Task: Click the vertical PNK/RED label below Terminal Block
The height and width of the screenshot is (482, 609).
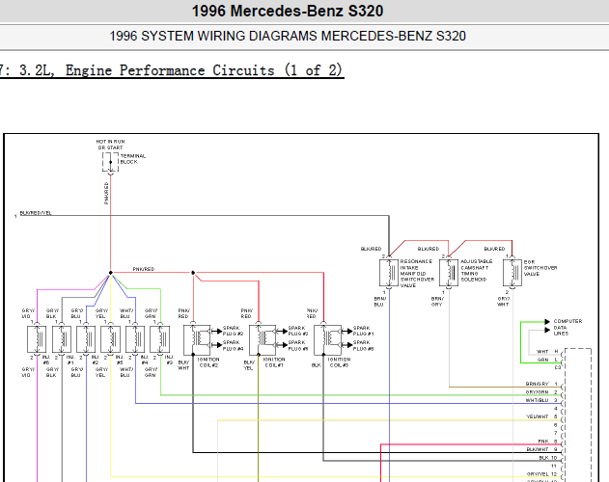Action: [106, 193]
